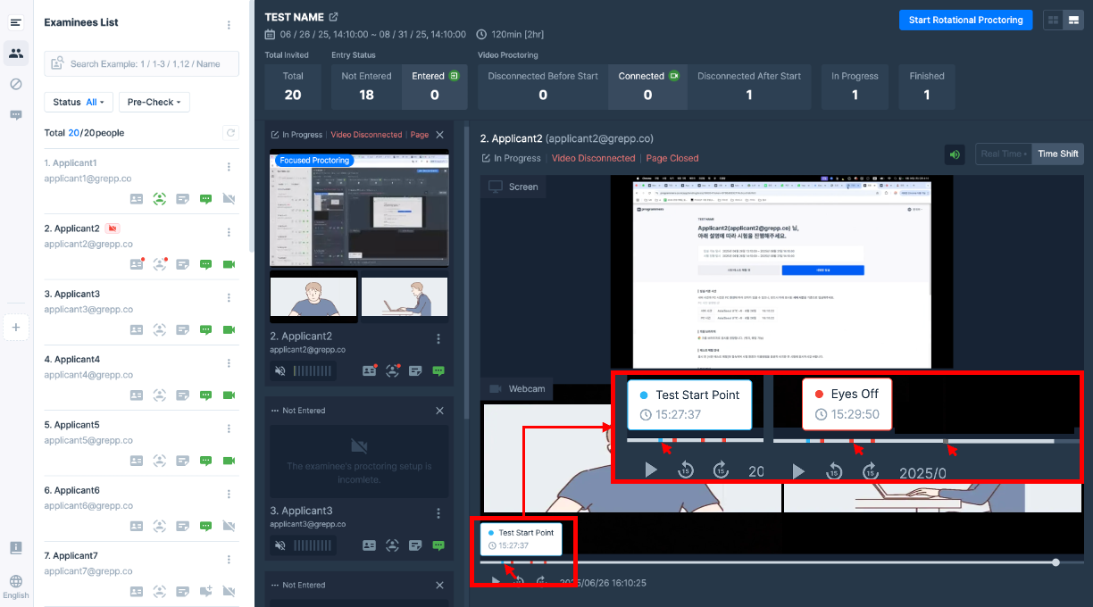Image resolution: width=1093 pixels, height=607 pixels.
Task: Open Applicant7's chat icon in the list
Action: click(206, 591)
